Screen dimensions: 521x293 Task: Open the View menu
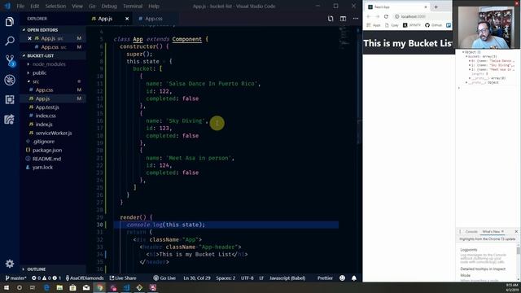tap(77, 6)
